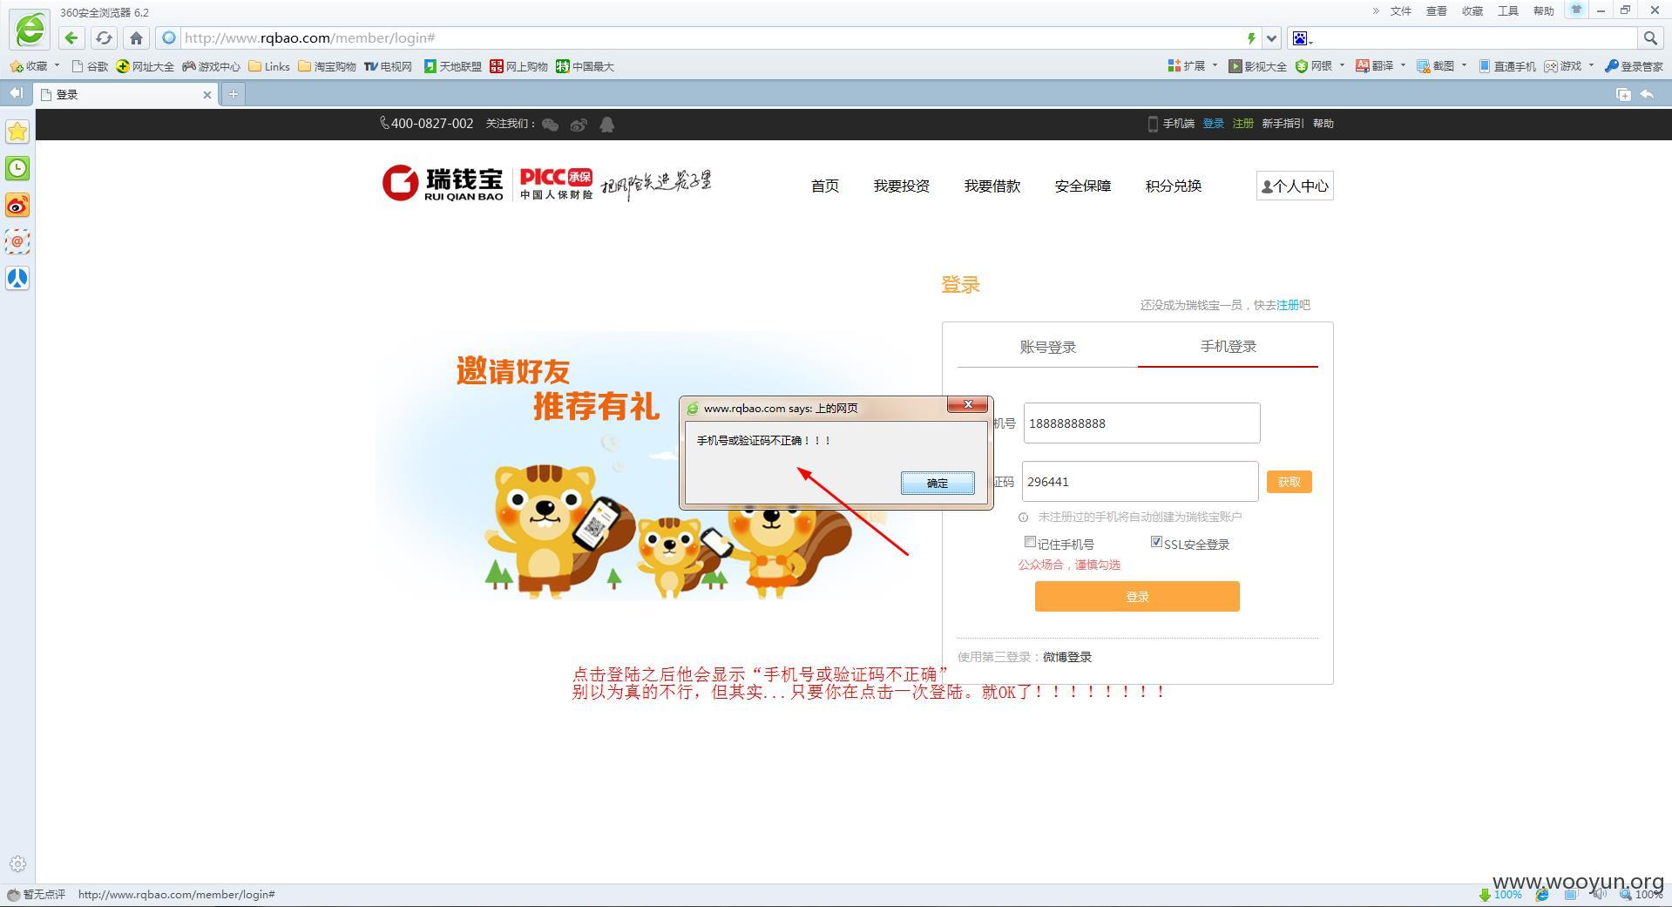Viewport: 1672px width, 907px height.
Task: Click the tab restore icon at right
Action: 1623,94
